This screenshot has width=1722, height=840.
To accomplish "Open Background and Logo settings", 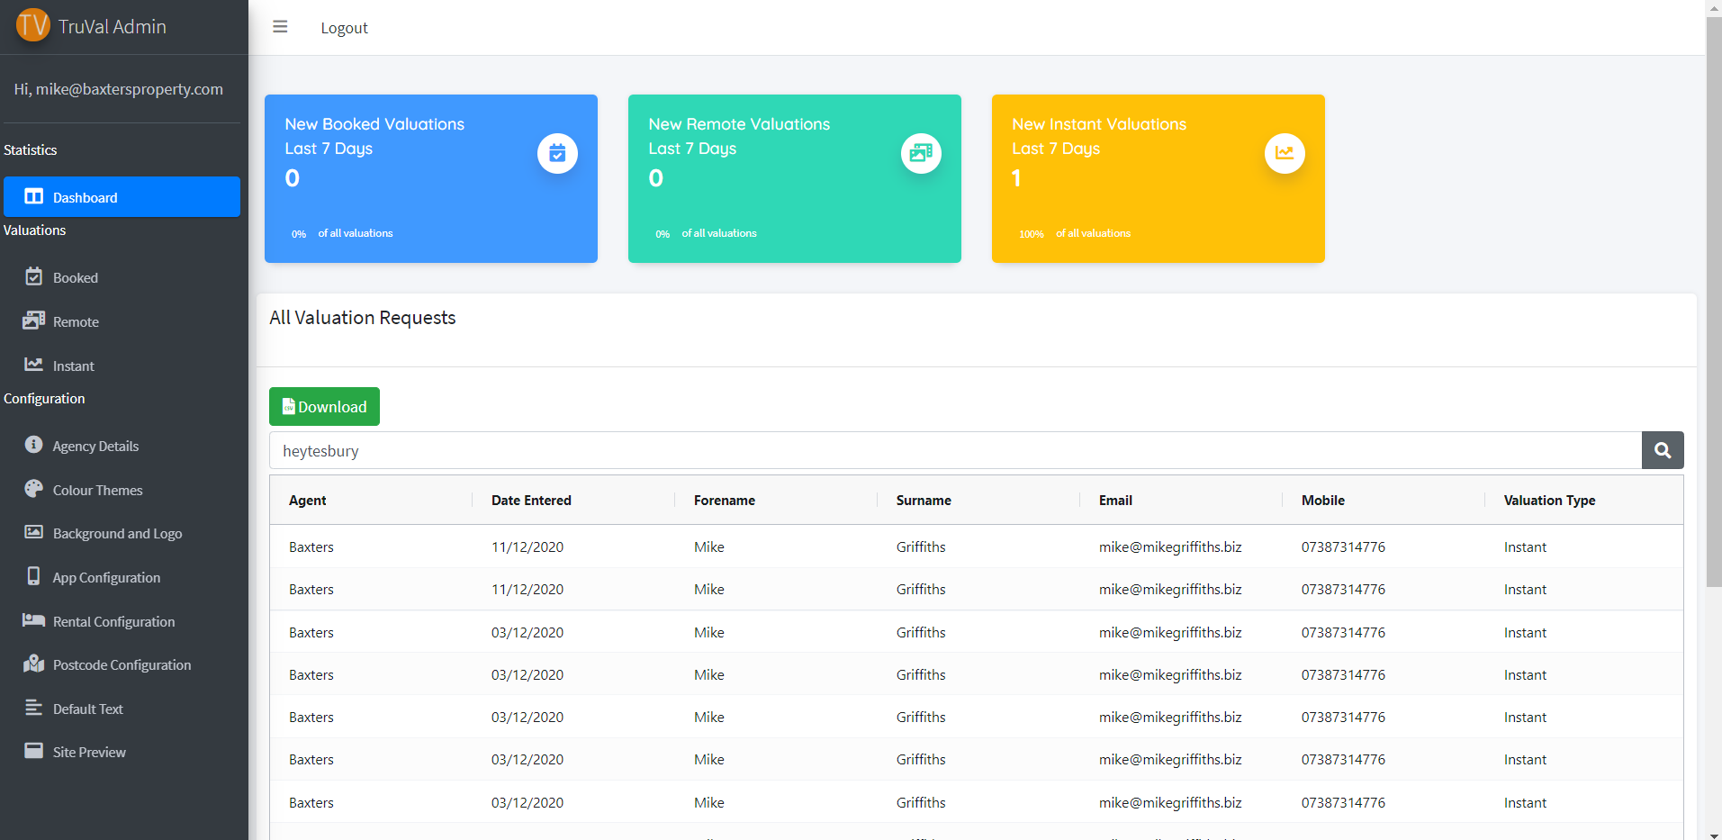I will (x=122, y=533).
